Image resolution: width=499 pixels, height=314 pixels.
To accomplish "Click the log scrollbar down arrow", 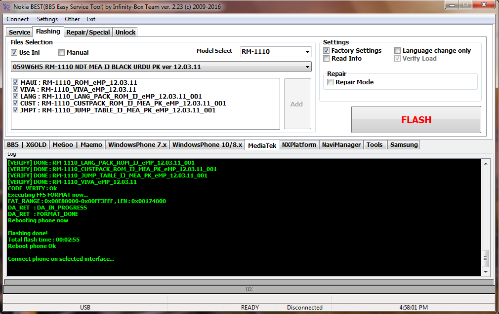I will pos(486,272).
